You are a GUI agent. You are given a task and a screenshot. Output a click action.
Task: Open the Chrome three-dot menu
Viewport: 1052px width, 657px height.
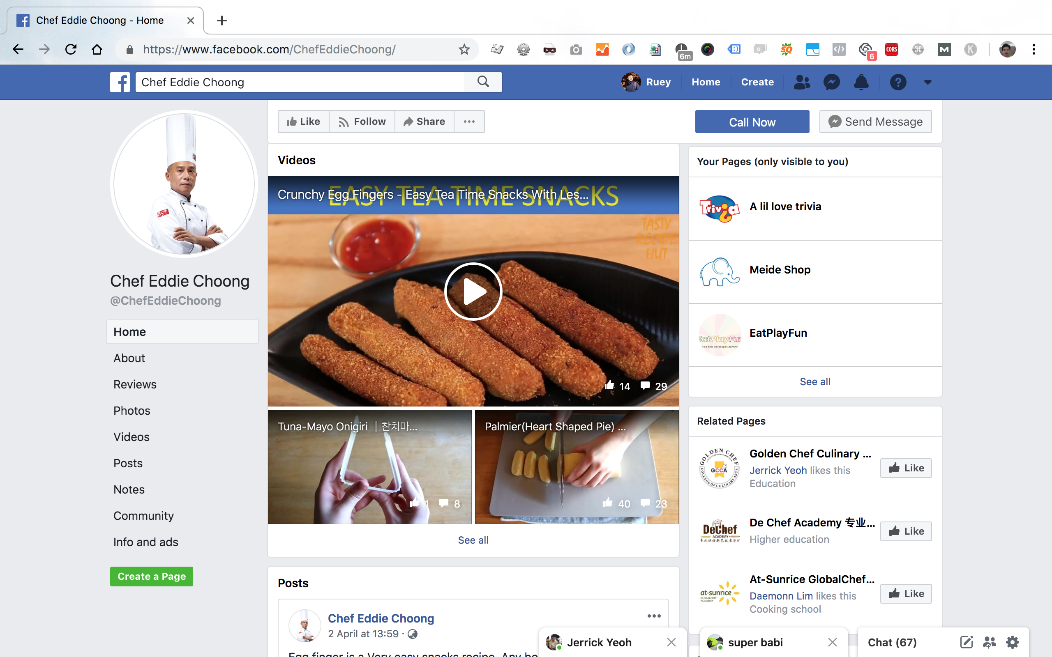coord(1034,50)
